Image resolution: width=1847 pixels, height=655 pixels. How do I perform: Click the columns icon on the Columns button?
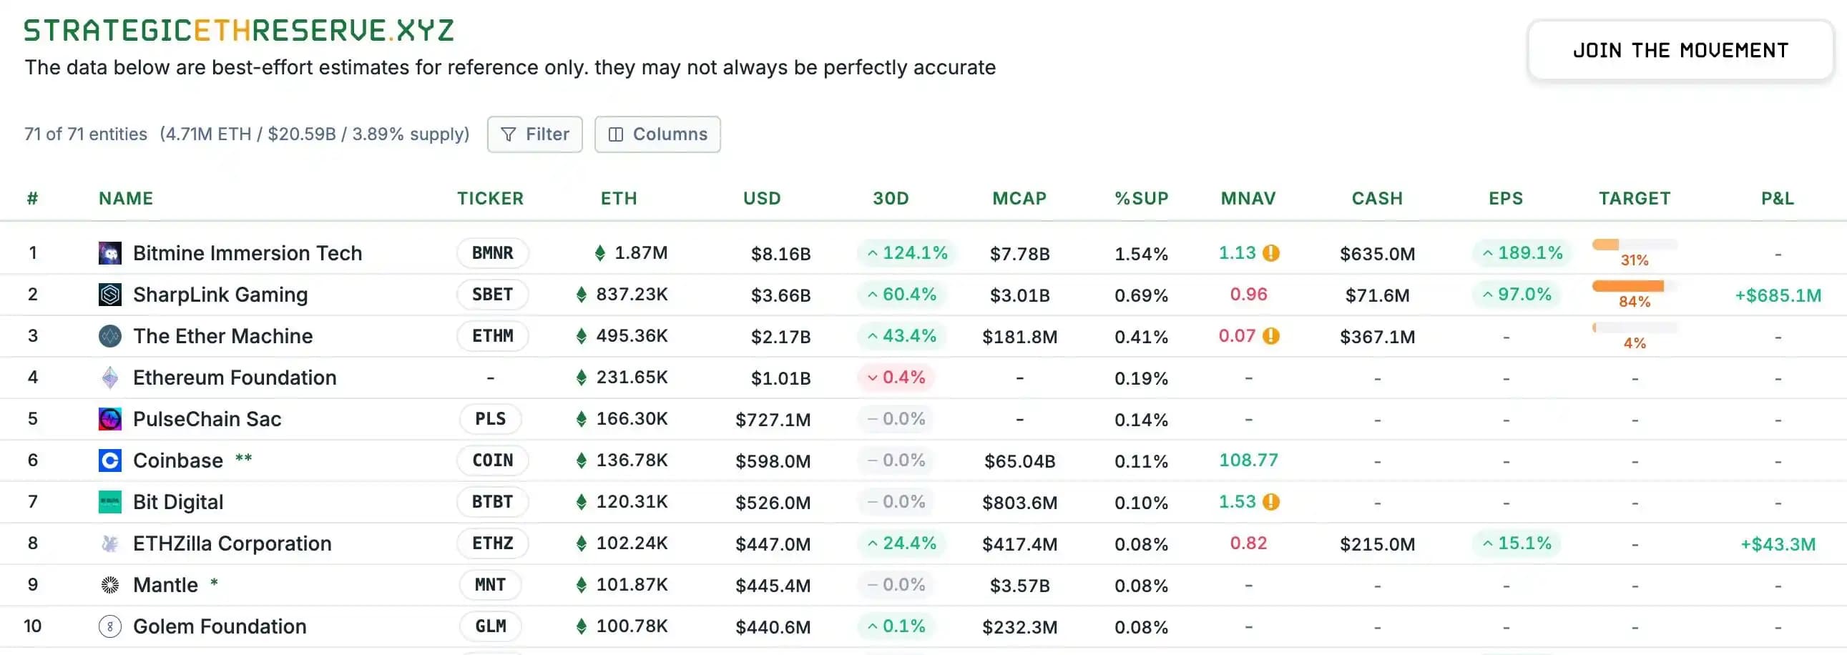click(614, 134)
